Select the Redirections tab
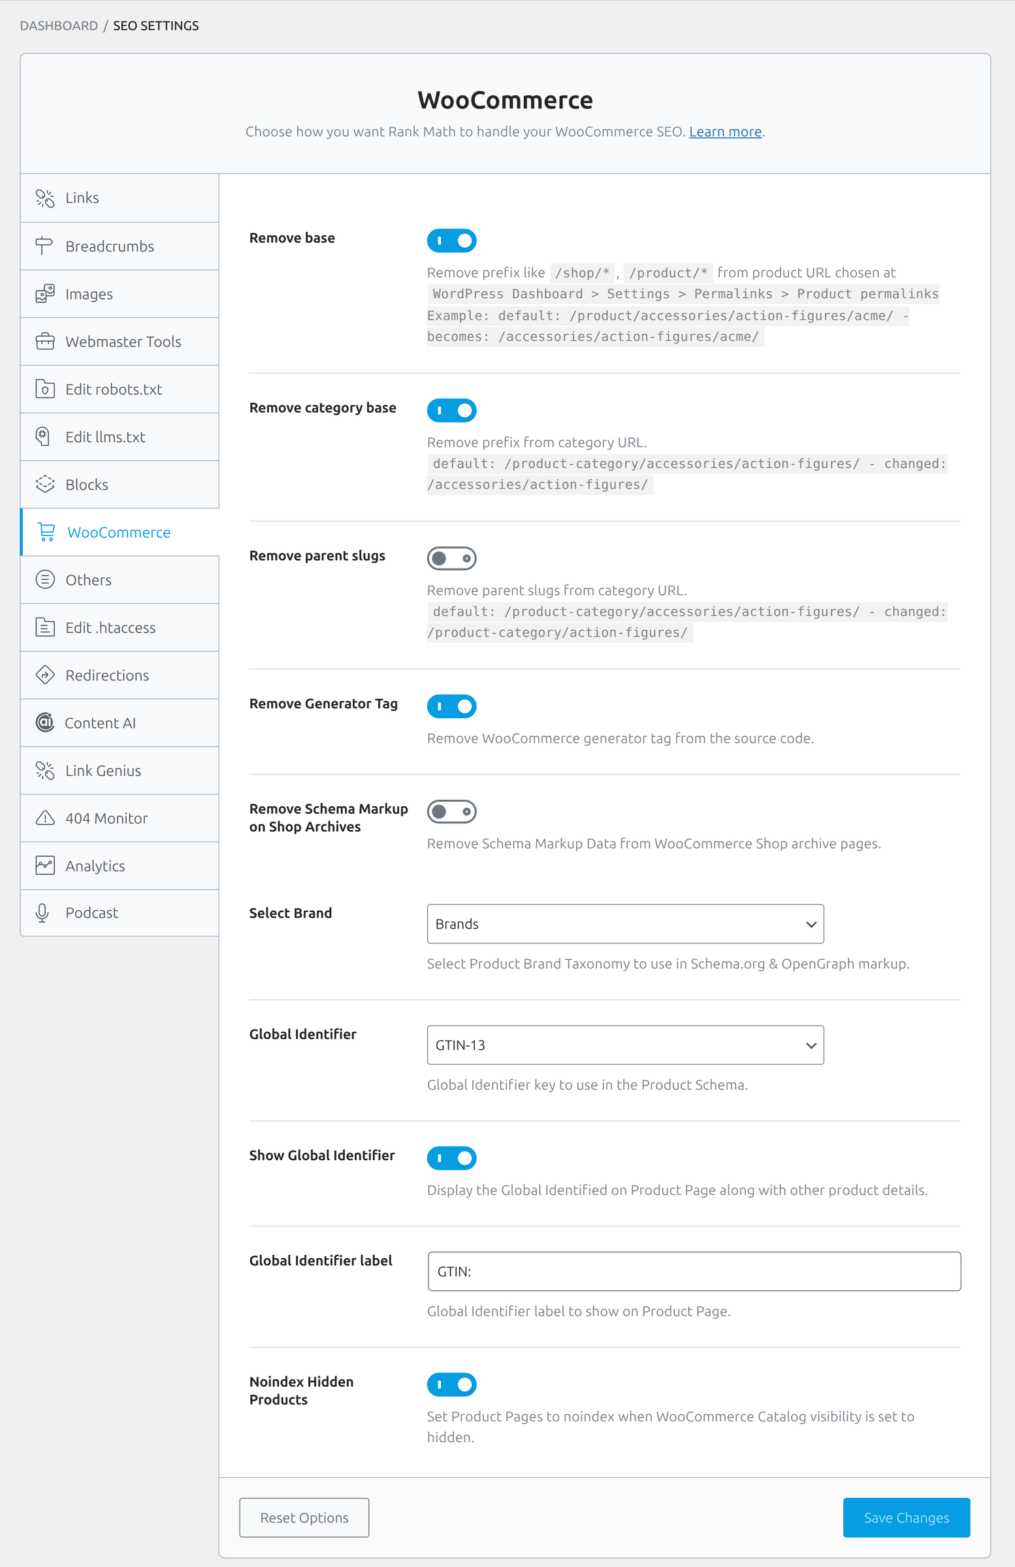Viewport: 1015px width, 1567px height. click(x=120, y=675)
